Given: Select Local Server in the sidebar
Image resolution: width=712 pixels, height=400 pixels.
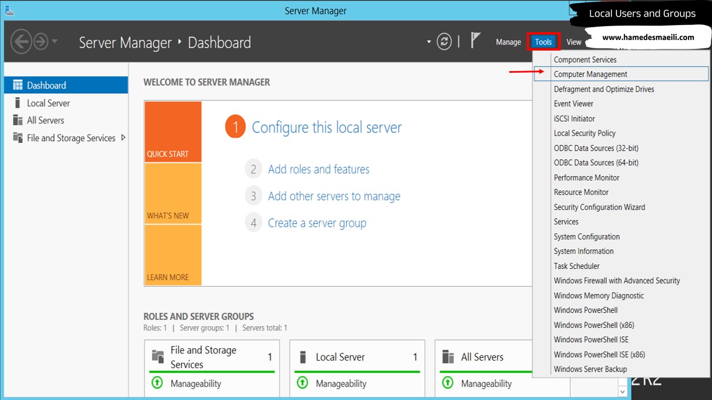Looking at the screenshot, I should [66, 103].
